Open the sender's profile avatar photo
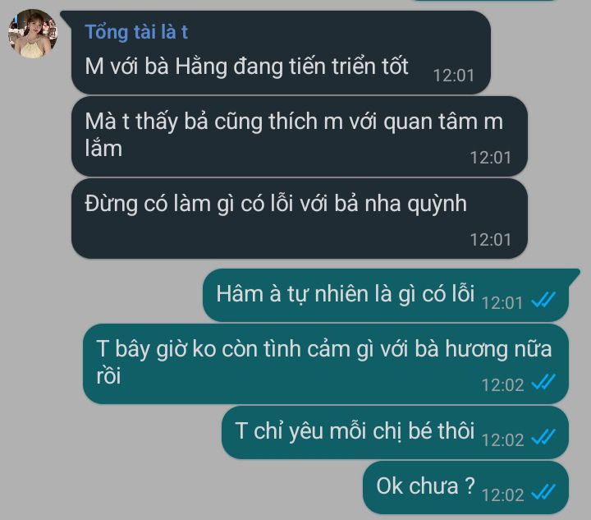Screen dimensions: 591x520 click(x=33, y=34)
